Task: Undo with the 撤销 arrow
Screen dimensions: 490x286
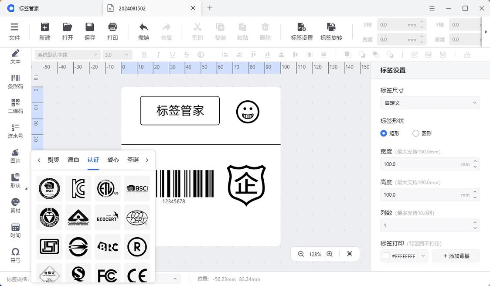Action: 143,31
